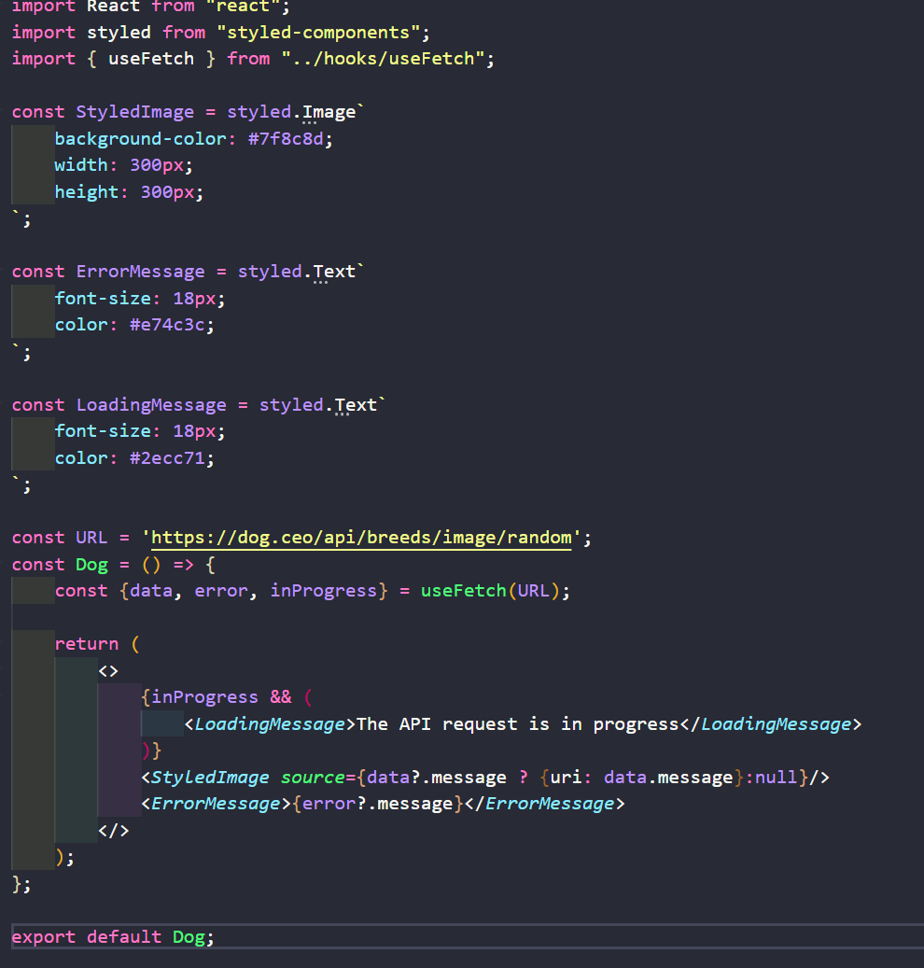Click 'inProgress' in the destructuring line
The width and height of the screenshot is (924, 968).
[324, 591]
